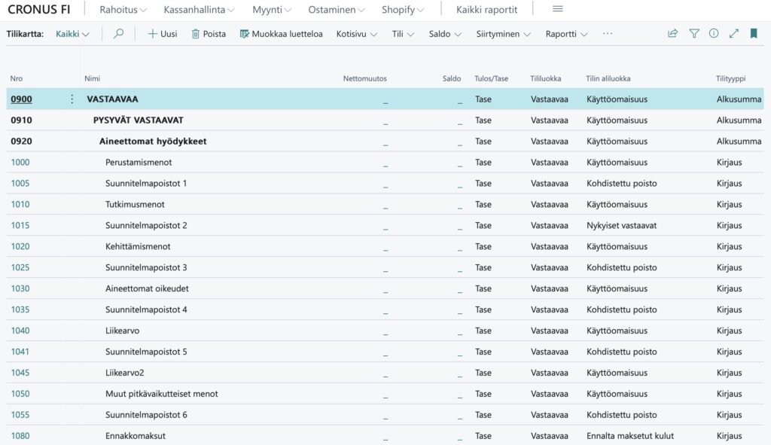The image size is (771, 445).
Task: Open the Saldo dropdown menu
Action: coord(445,34)
